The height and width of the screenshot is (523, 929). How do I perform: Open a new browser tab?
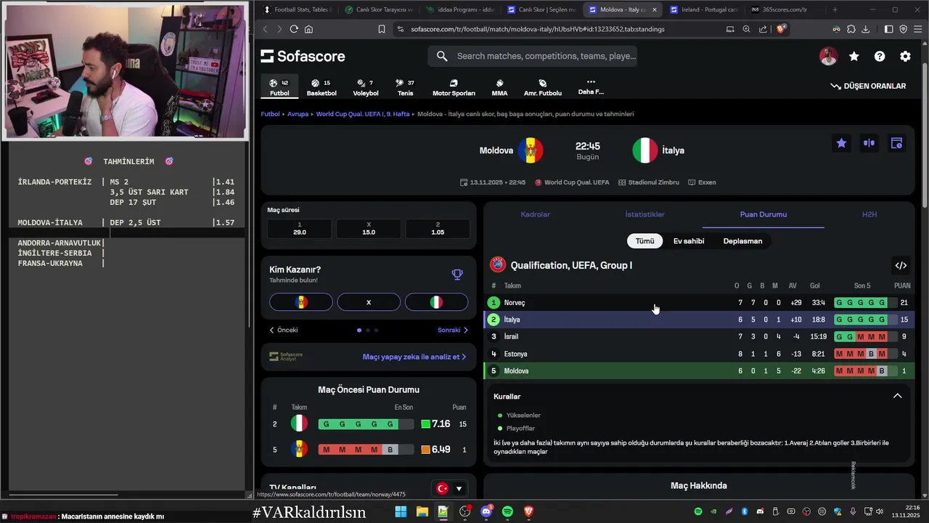pos(835,9)
